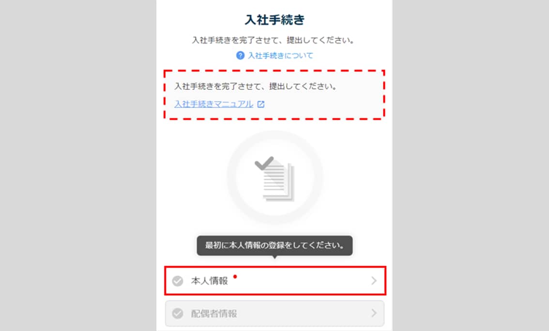Viewport: 549px width, 331px height.
Task: Open the 本人情報 section row
Action: (x=275, y=281)
